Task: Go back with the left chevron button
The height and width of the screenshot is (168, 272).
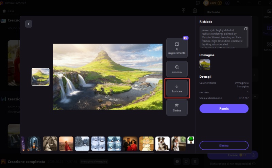Action: coord(29,24)
